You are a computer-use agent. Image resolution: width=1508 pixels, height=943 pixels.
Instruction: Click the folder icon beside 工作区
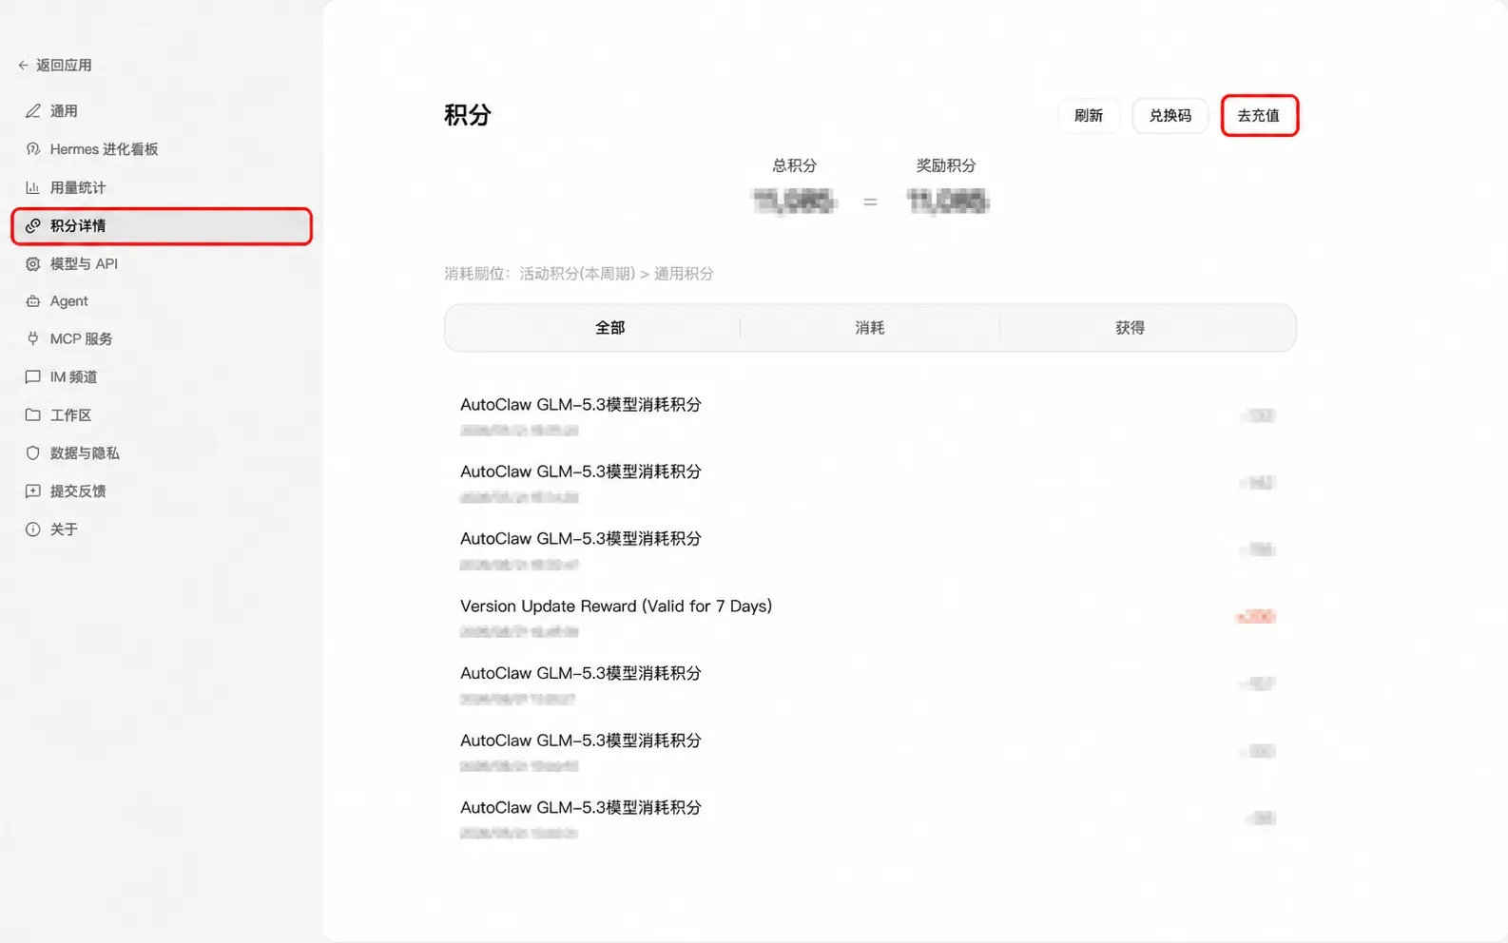tap(33, 415)
